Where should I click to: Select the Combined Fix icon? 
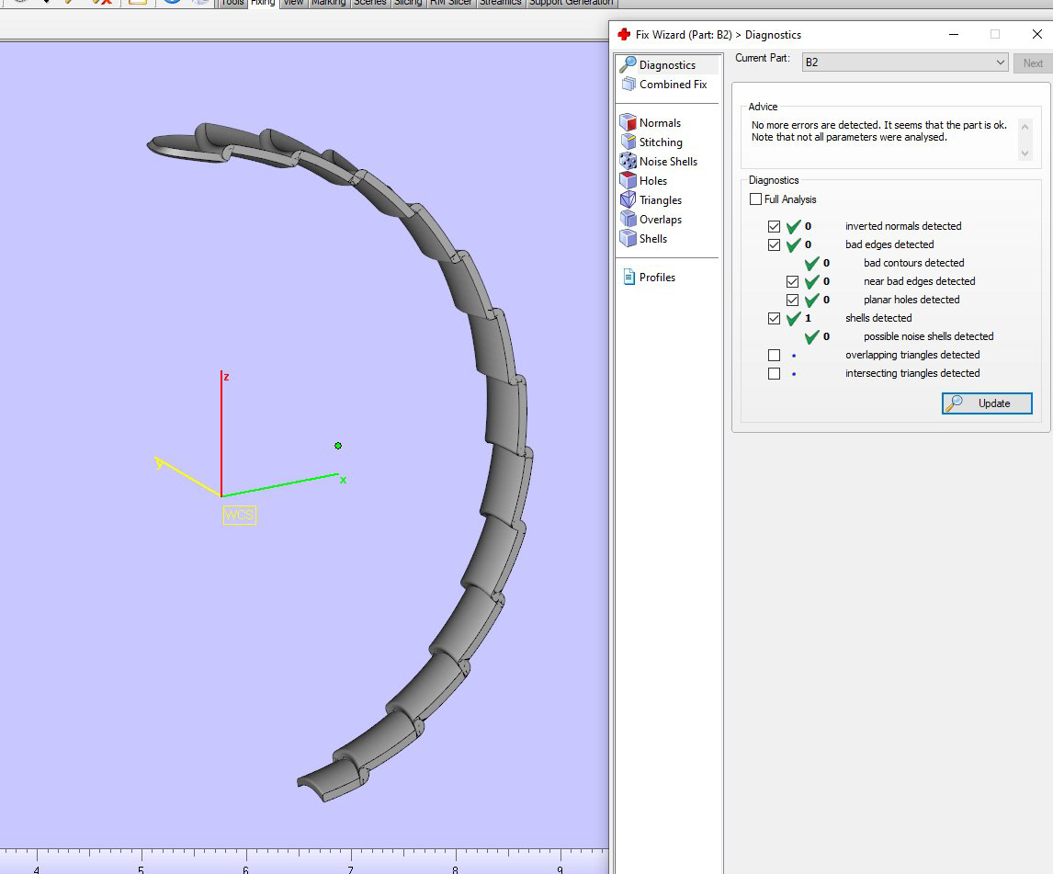point(628,85)
